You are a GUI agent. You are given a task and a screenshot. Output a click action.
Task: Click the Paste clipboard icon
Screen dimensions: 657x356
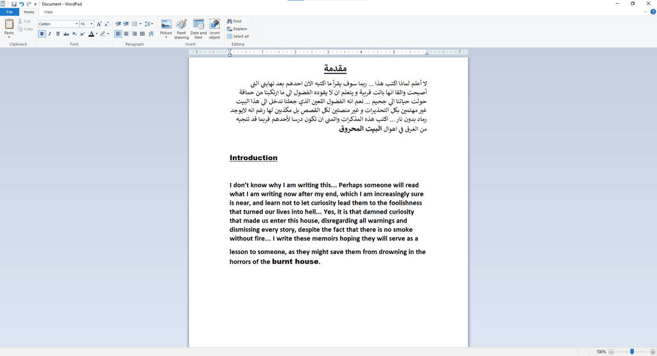[9, 25]
